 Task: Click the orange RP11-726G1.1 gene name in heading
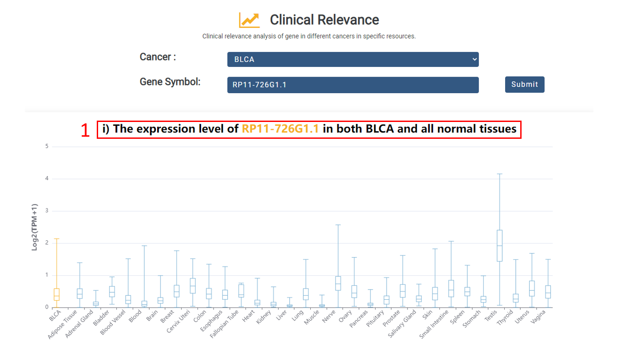click(280, 129)
